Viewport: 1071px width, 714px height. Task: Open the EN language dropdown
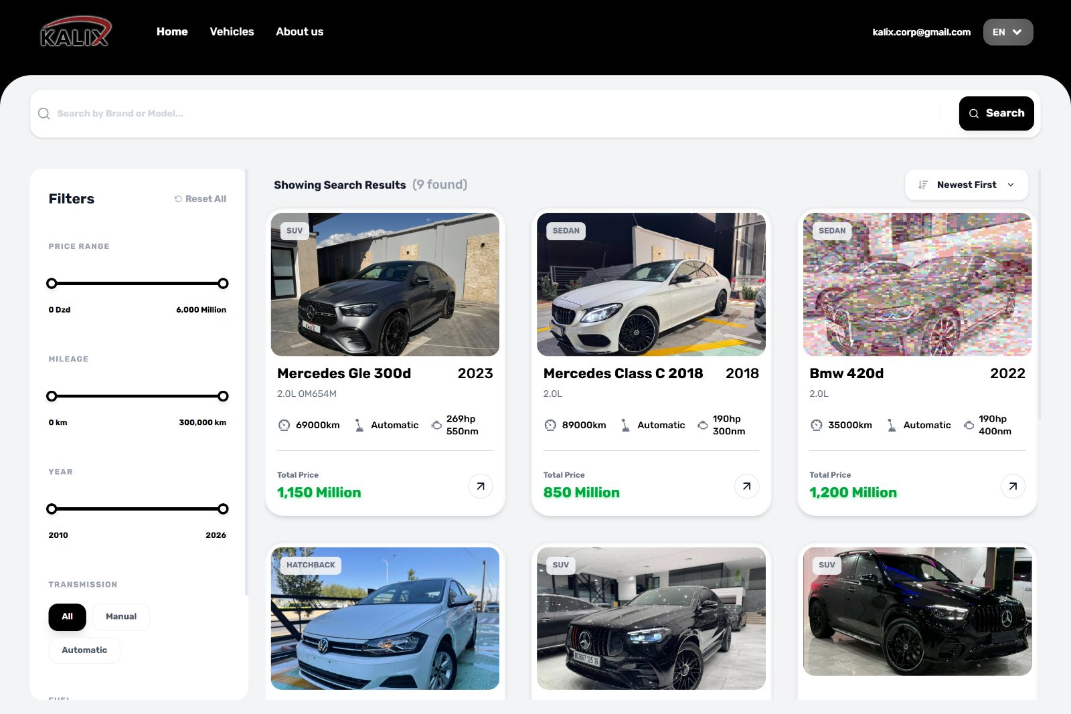[1008, 32]
